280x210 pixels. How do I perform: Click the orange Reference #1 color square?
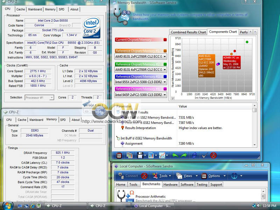pyautogui.click(x=165, y=51)
